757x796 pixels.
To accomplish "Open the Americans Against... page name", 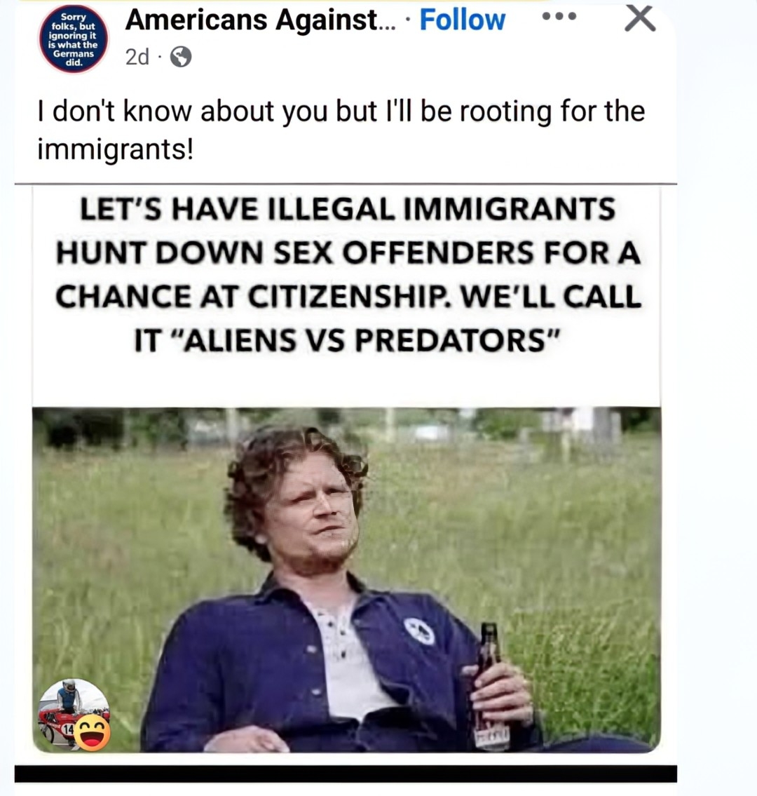I will pyautogui.click(x=260, y=20).
